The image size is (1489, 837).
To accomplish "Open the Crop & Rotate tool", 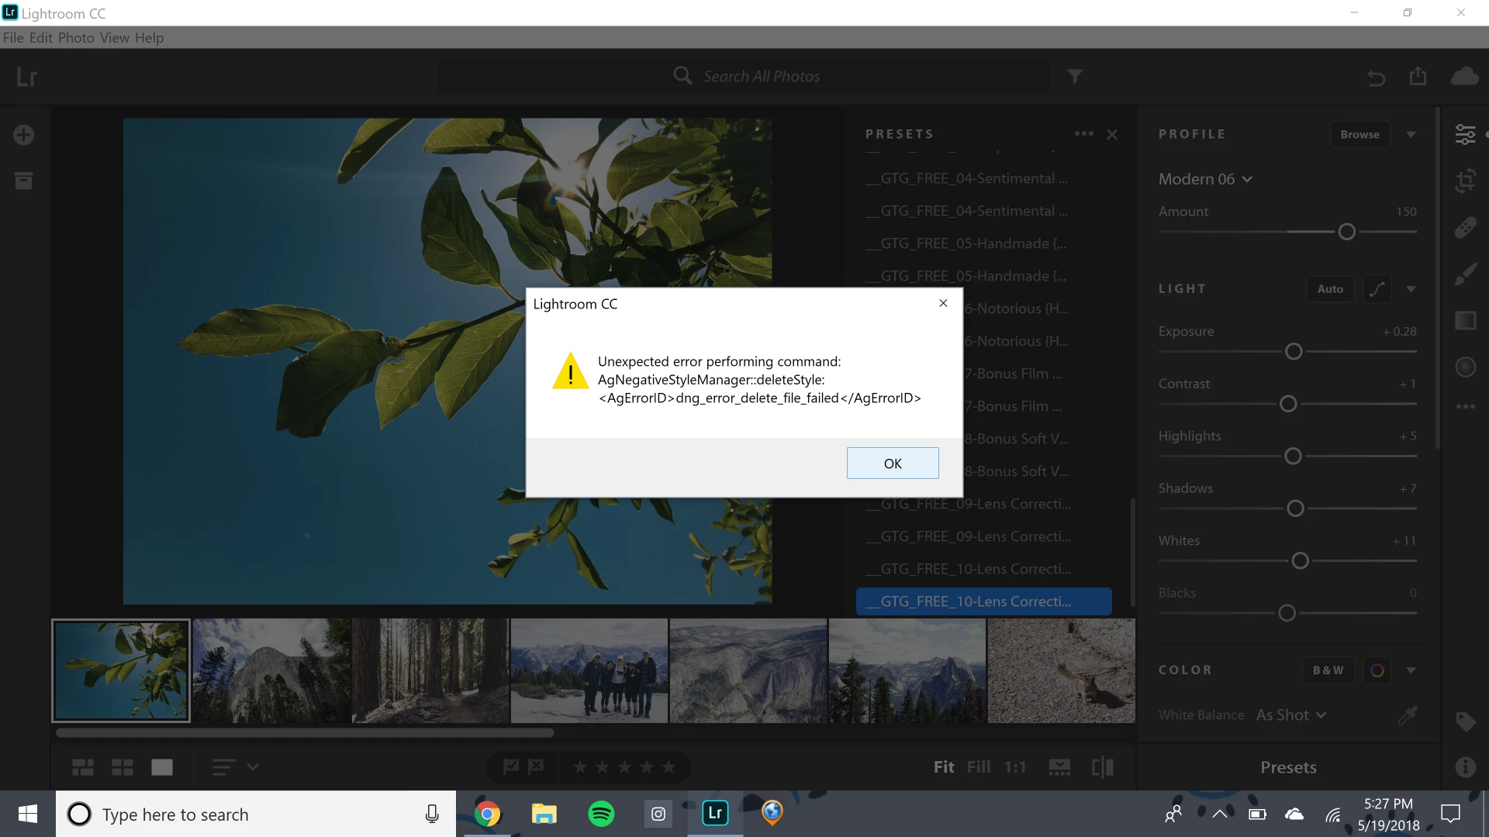I will tap(1465, 181).
